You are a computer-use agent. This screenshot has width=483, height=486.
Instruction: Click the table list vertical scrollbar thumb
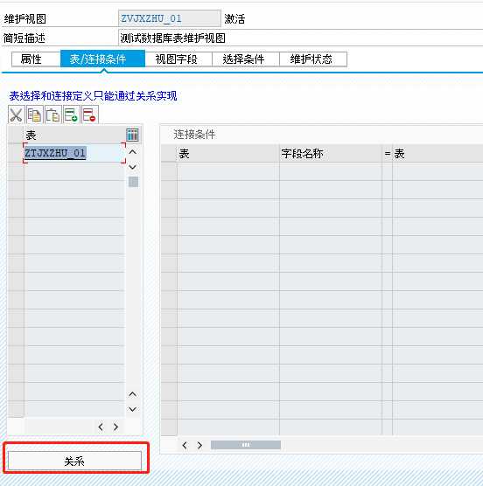(x=133, y=182)
